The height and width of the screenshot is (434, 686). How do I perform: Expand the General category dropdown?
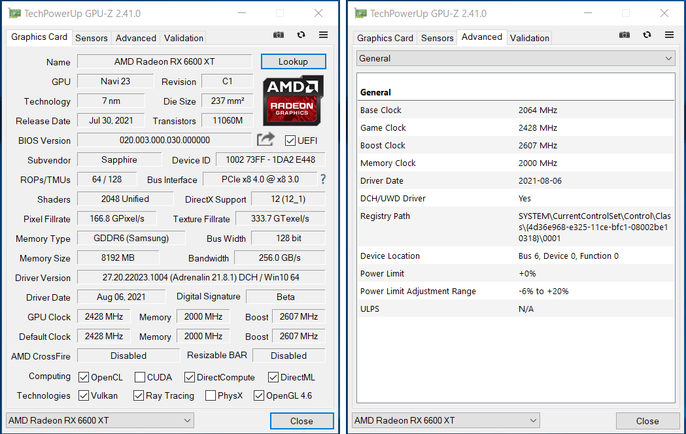tap(516, 59)
